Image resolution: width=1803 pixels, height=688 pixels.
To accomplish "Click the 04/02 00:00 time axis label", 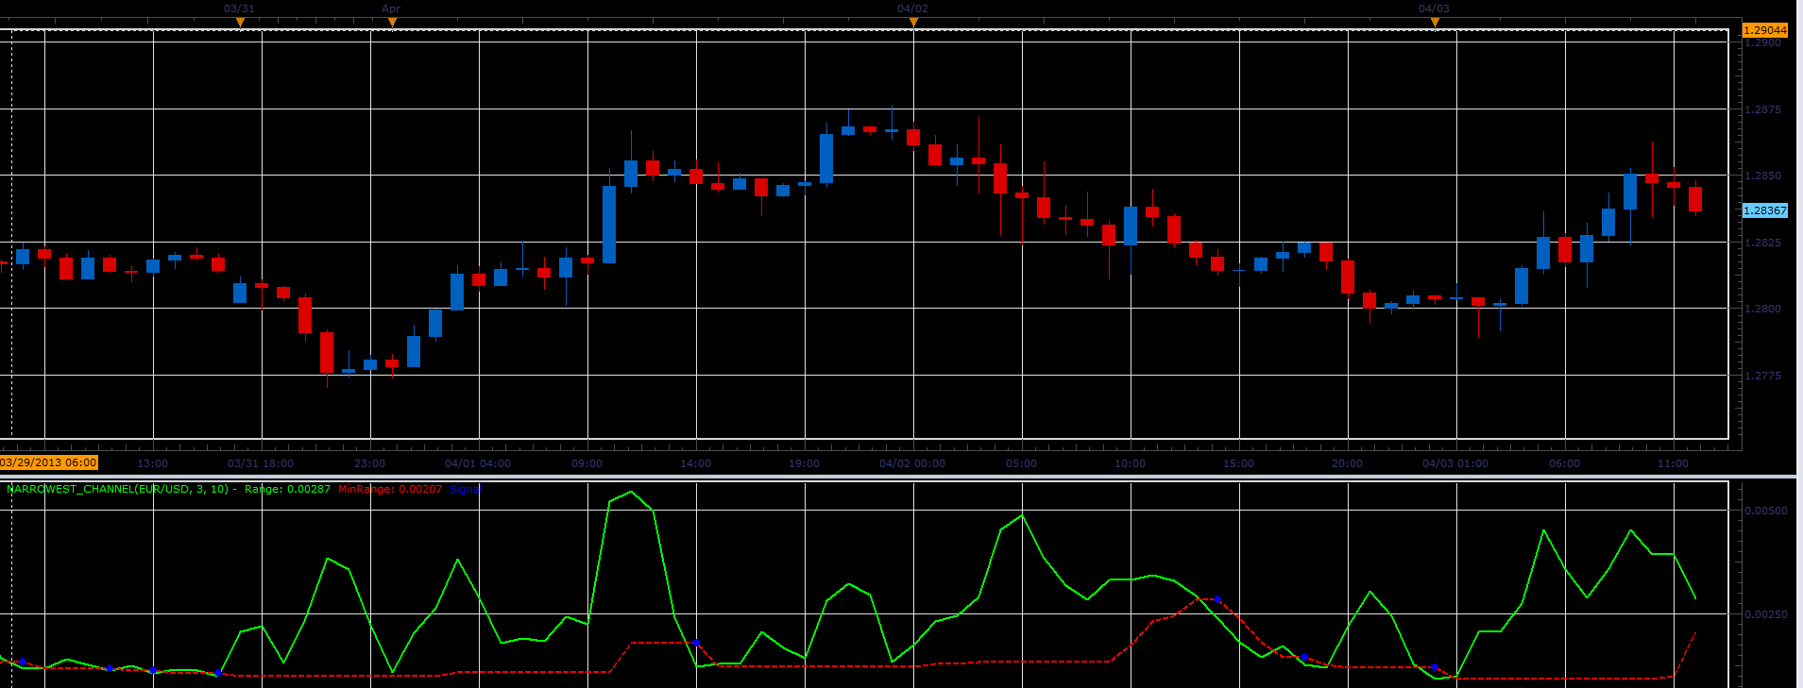I will pyautogui.click(x=912, y=463).
